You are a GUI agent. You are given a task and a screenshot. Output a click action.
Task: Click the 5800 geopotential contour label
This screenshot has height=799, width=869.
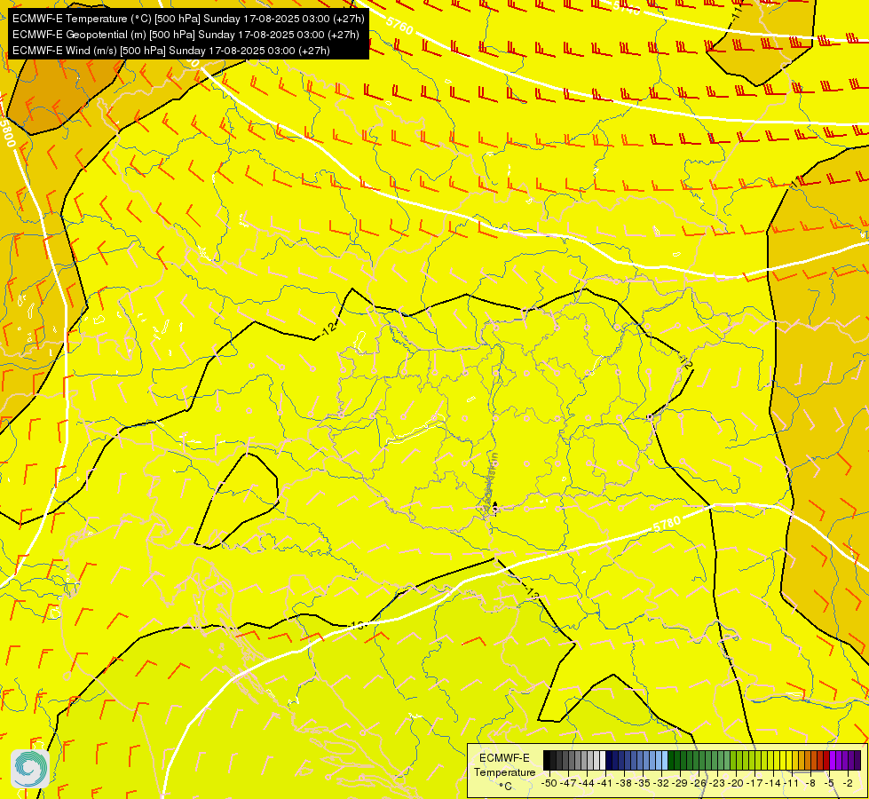tap(8, 133)
